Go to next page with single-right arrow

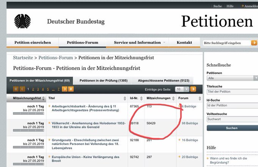pyautogui.click(x=64, y=89)
